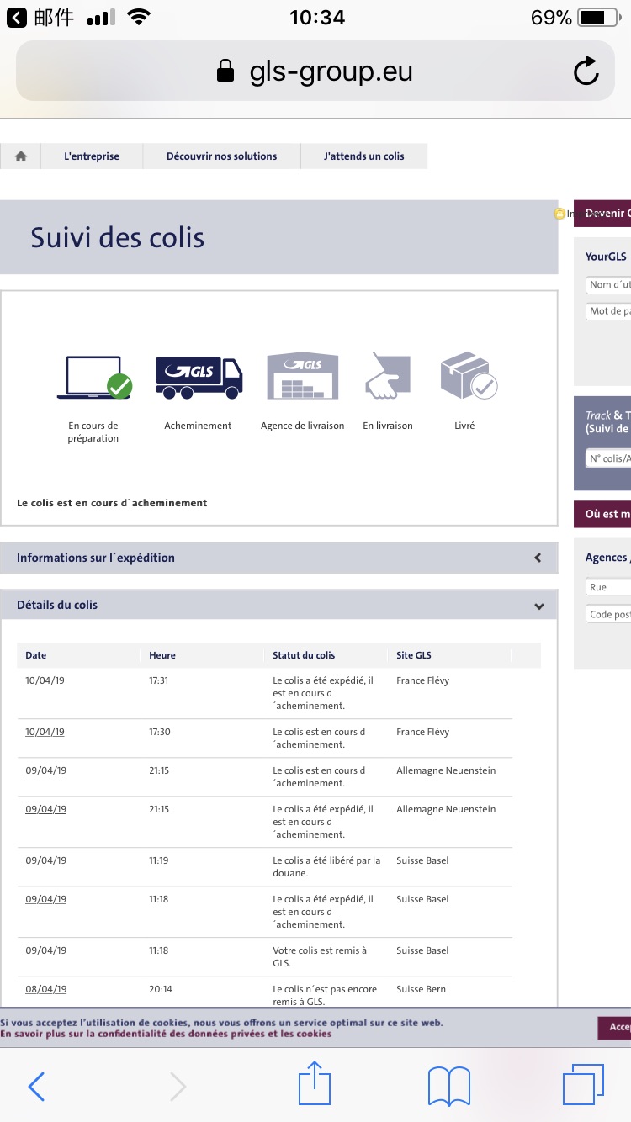Tap the package Livré status icon
Viewport: 631px width, 1122px height.
click(469, 376)
